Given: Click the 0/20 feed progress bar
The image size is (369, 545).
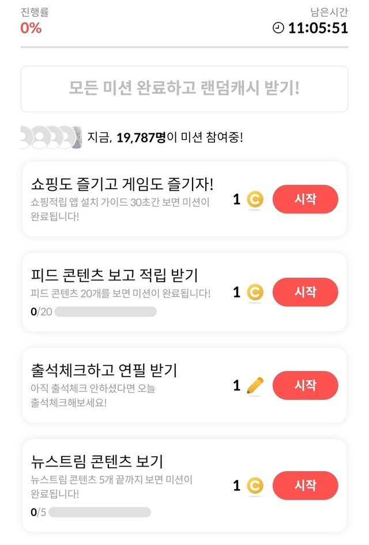Looking at the screenshot, I should click(106, 312).
